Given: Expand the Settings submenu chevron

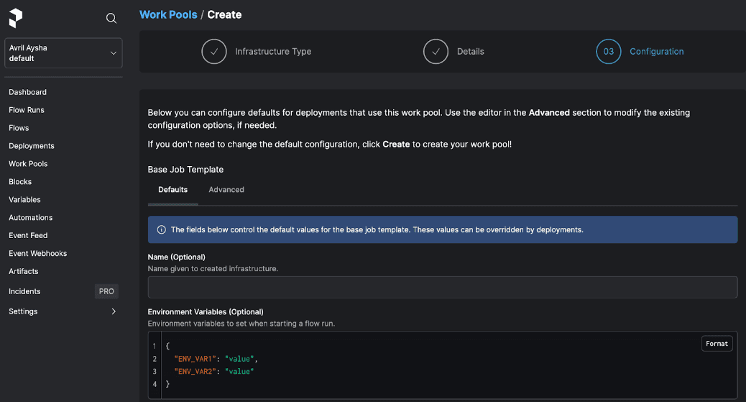Looking at the screenshot, I should pyautogui.click(x=114, y=311).
